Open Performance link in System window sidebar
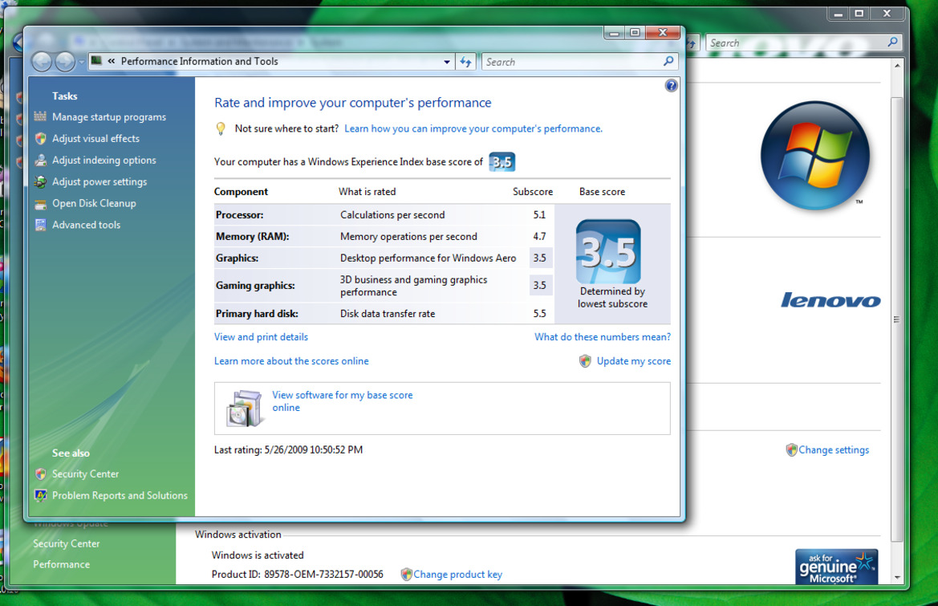938x606 pixels. [x=62, y=564]
